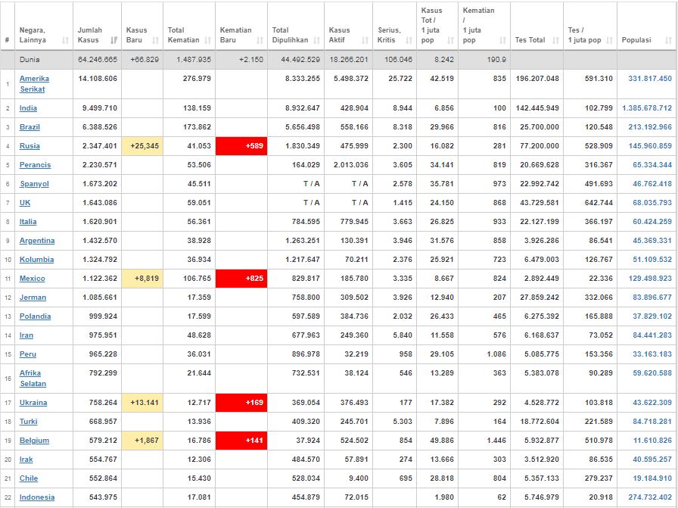This screenshot has height=508, width=678.
Task: Sort by Total Dipulihkan column arrows
Action: (317, 40)
